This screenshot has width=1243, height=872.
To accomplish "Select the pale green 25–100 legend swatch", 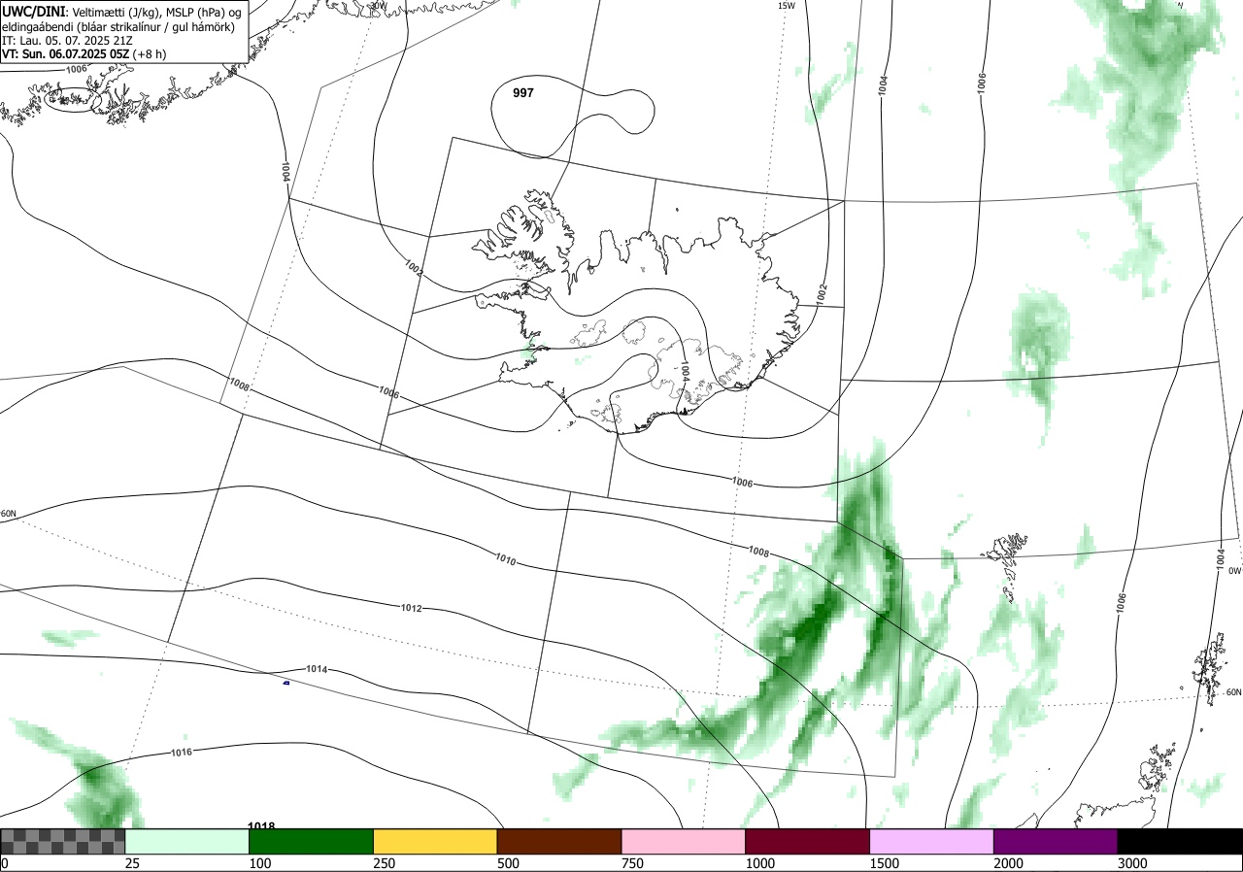I will [x=187, y=841].
